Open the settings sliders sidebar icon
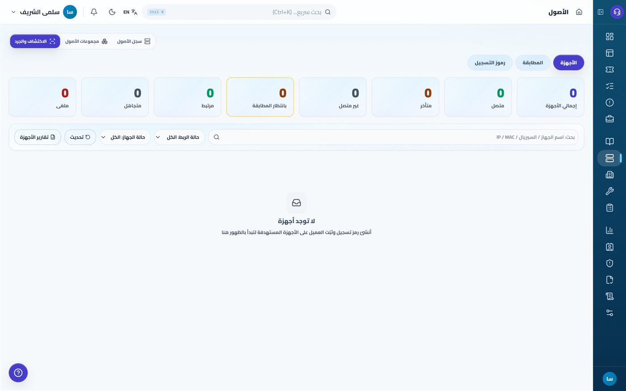 (609, 313)
